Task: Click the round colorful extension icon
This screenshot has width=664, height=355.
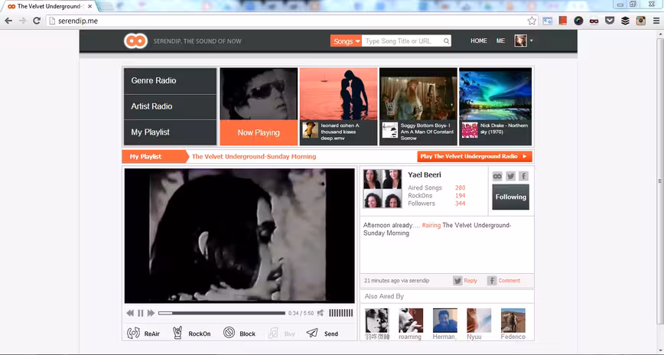Action: click(578, 21)
